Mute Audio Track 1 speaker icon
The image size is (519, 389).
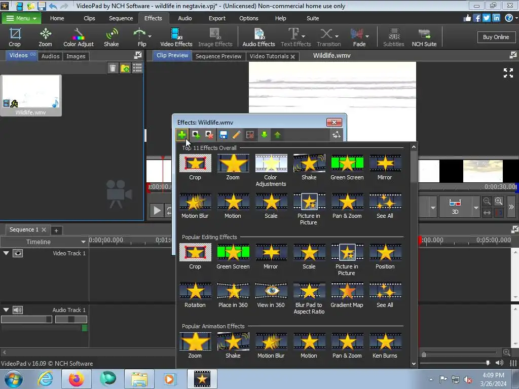(18, 310)
